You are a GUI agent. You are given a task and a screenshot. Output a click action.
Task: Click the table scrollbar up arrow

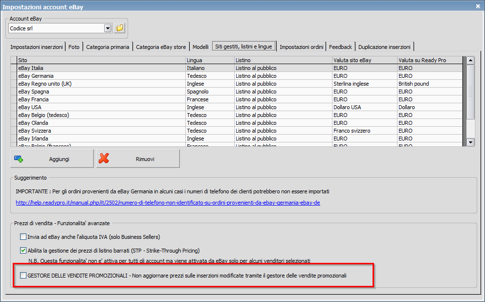coord(470,60)
